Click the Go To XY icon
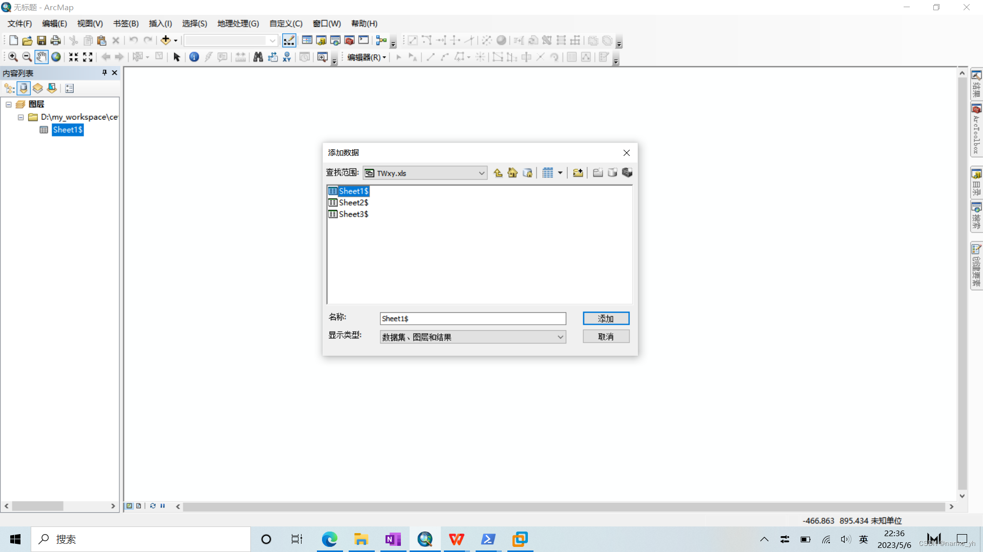983x552 pixels. (287, 57)
